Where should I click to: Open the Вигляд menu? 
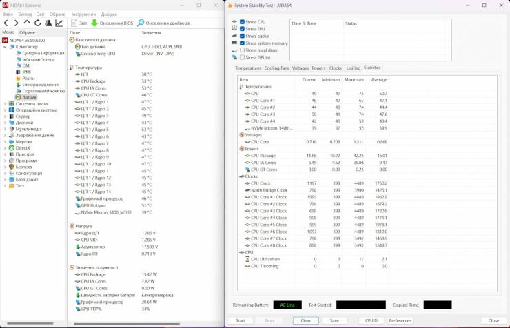(25, 14)
